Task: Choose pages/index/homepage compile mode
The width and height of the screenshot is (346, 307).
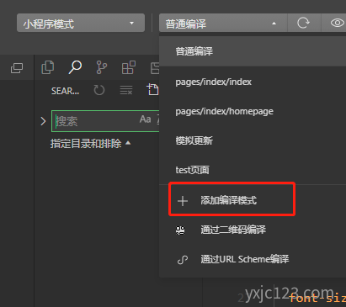Action: coord(253,111)
